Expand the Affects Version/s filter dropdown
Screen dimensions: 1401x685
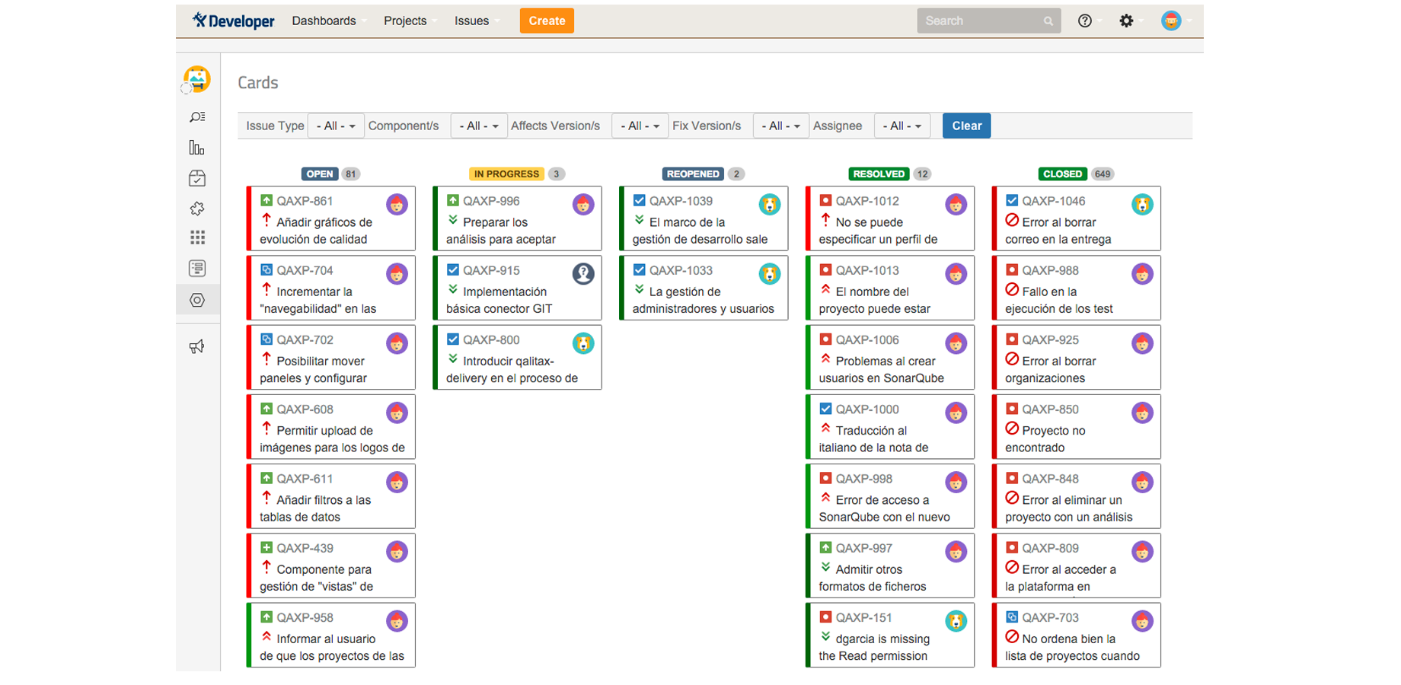640,126
